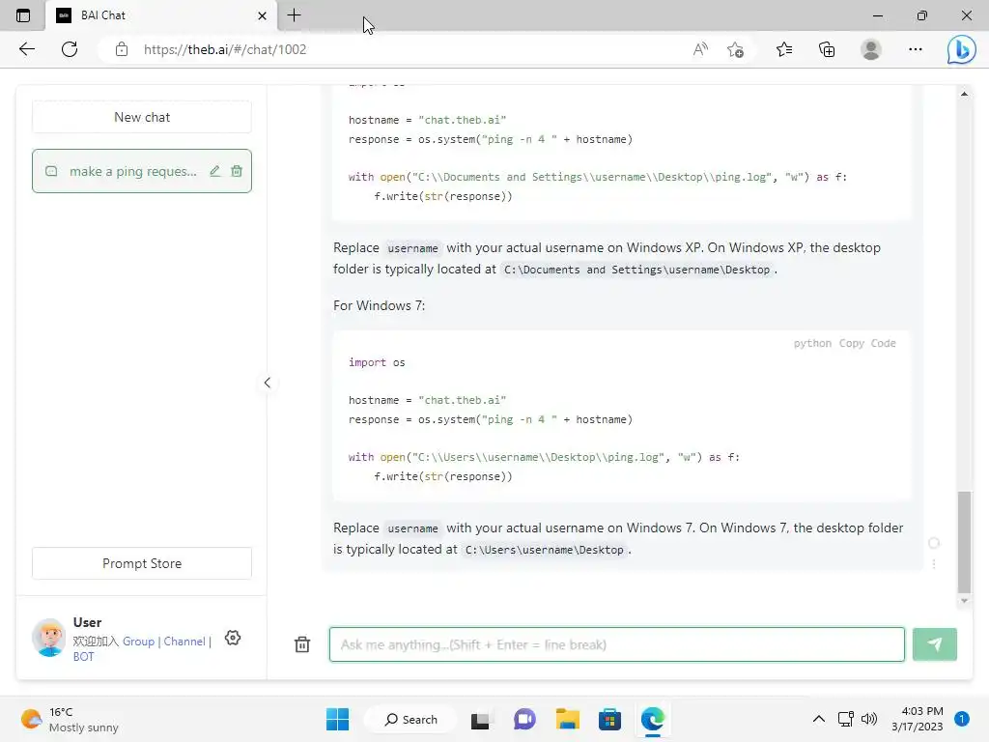View site information lock icon

(x=122, y=49)
